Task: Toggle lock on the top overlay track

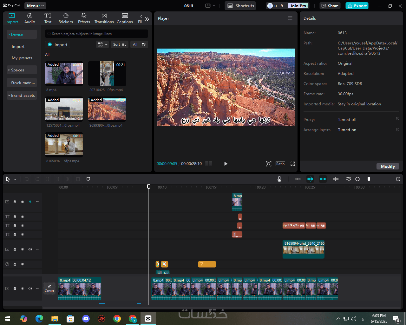Action: click(x=15, y=202)
